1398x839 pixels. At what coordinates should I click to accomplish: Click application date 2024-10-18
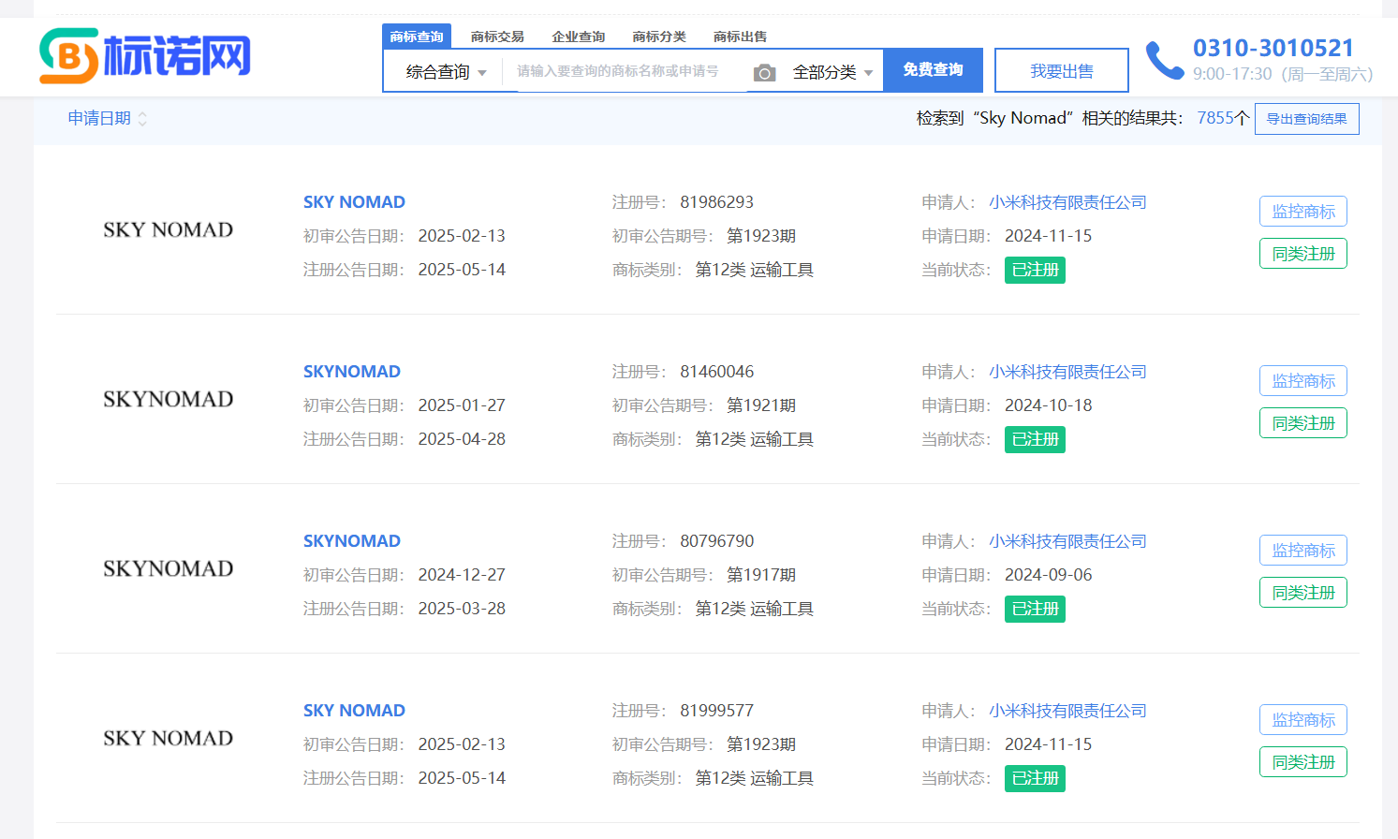(x=1049, y=405)
